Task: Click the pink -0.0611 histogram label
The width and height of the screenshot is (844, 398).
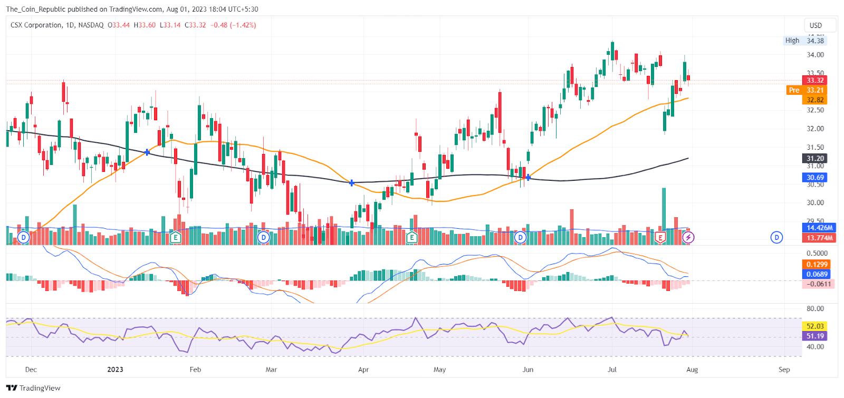Action: [x=818, y=284]
